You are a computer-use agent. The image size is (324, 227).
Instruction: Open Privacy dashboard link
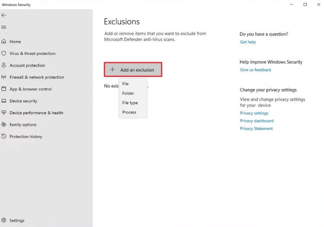pyautogui.click(x=257, y=121)
